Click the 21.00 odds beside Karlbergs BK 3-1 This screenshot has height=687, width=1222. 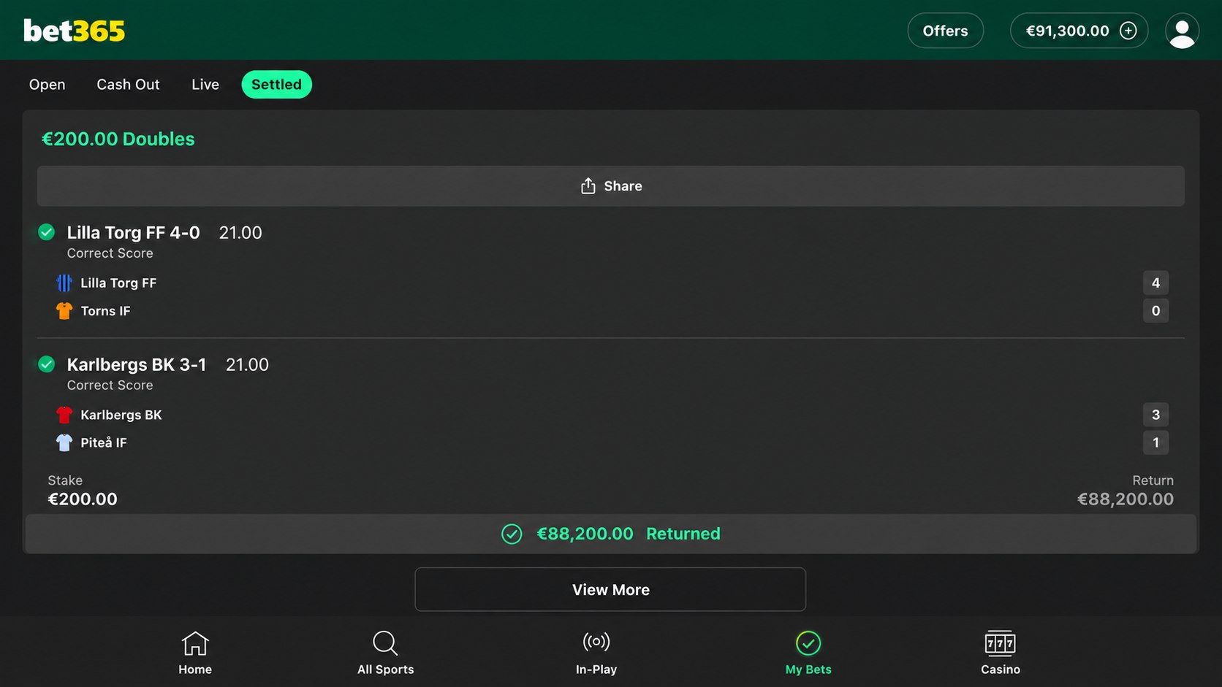(247, 364)
